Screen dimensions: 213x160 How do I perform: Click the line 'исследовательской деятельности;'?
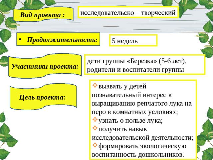click(x=142, y=138)
